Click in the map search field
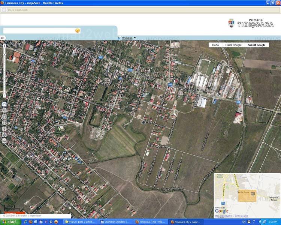281x225 pixels. [x=37, y=30]
